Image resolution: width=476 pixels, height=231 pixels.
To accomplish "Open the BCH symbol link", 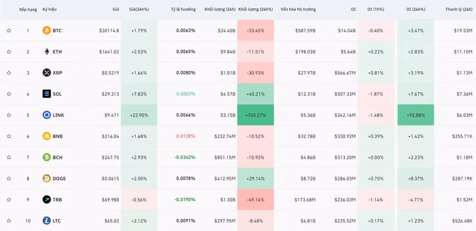I will tap(58, 158).
